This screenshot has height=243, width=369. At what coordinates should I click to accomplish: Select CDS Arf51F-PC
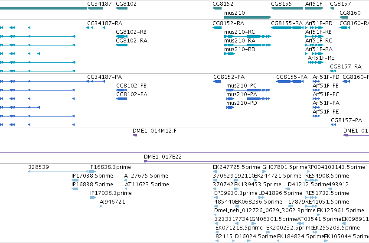click(x=326, y=94)
